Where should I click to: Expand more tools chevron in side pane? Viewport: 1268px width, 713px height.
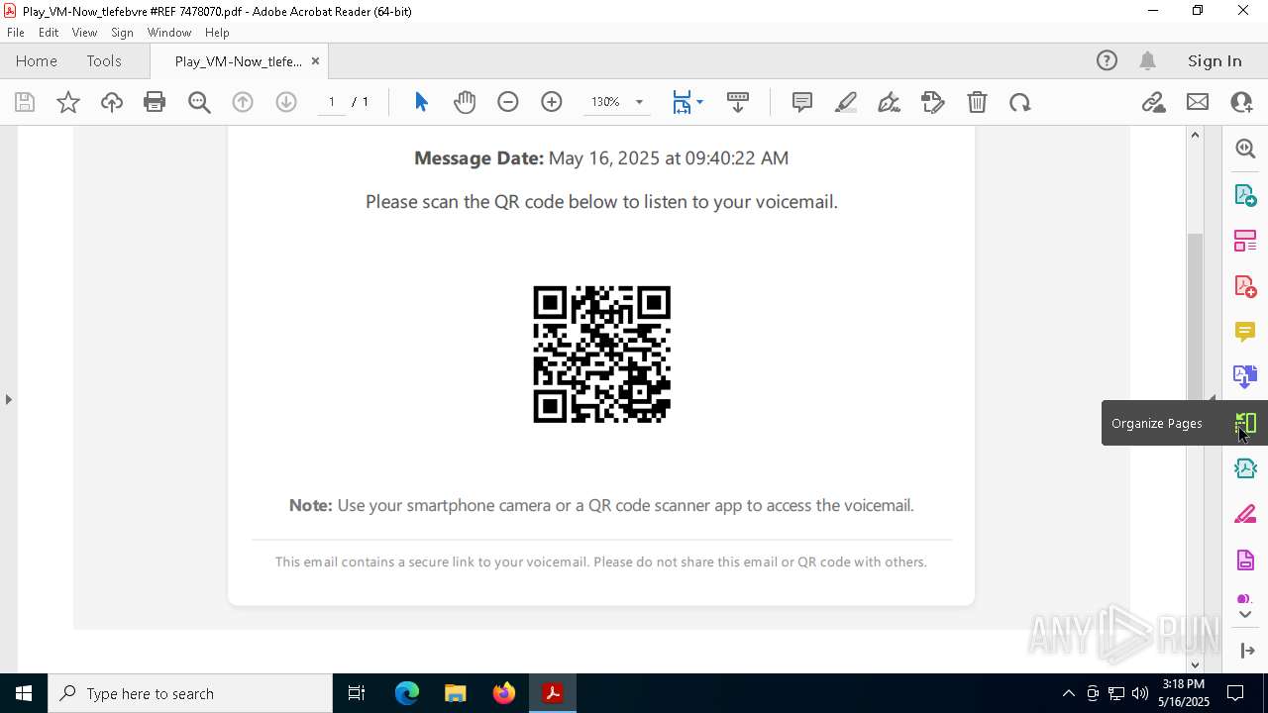[1245, 615]
